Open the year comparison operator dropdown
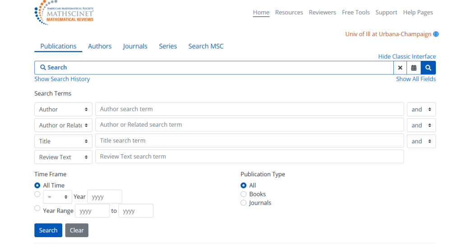 [x=57, y=197]
